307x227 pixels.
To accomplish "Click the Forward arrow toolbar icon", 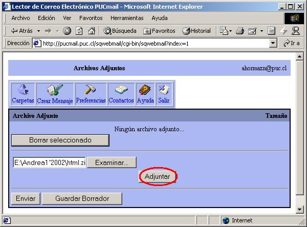I will 48,31.
